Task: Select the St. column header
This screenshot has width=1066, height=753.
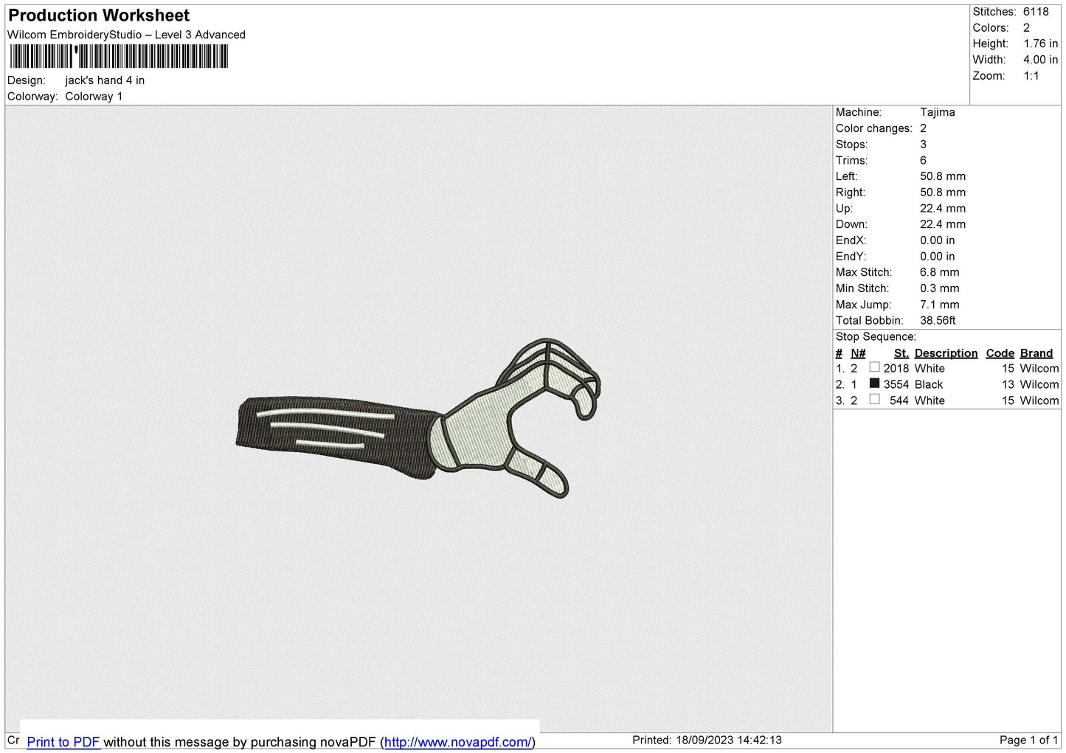Action: (x=901, y=353)
